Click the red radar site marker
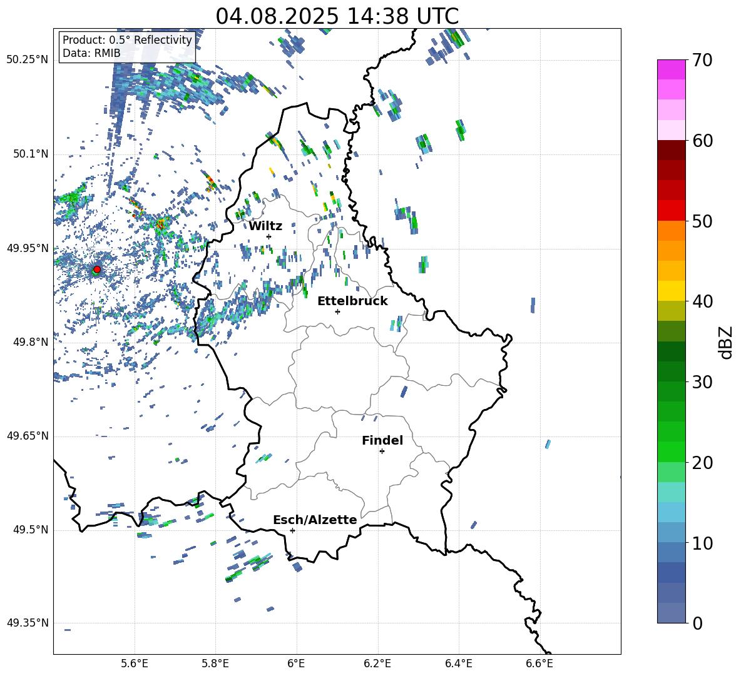The height and width of the screenshot is (676, 741). [97, 270]
